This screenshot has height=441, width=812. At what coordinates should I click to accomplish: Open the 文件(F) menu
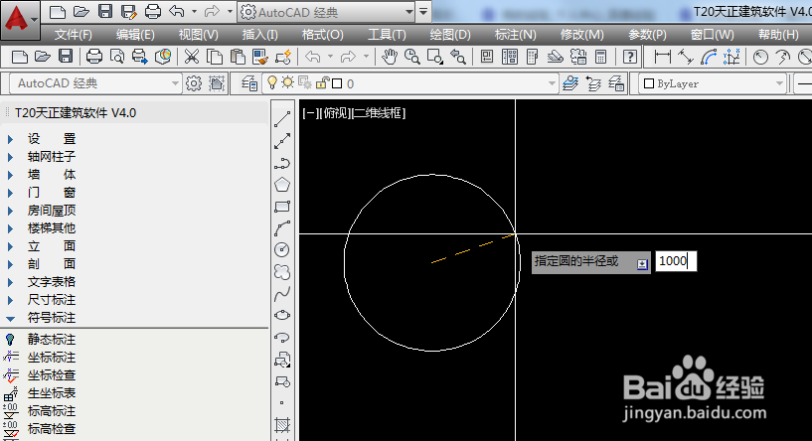(x=73, y=35)
